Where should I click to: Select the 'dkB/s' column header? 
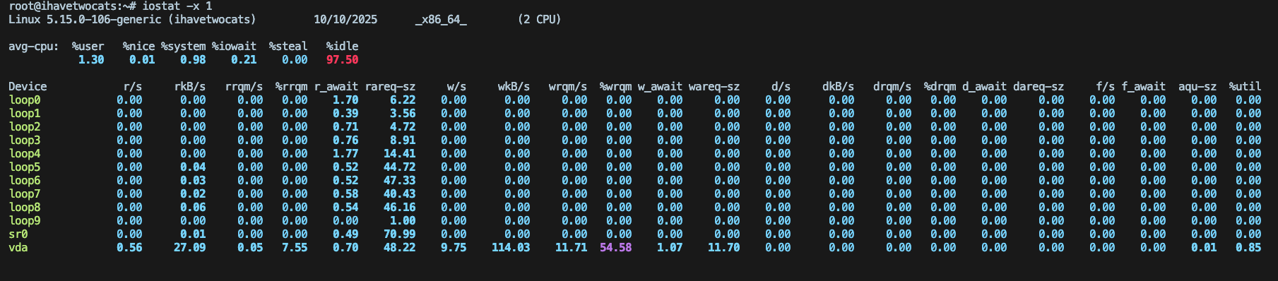point(839,87)
